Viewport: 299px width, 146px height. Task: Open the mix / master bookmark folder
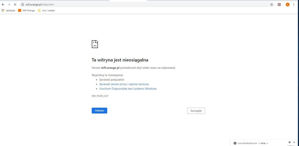pos(46,10)
